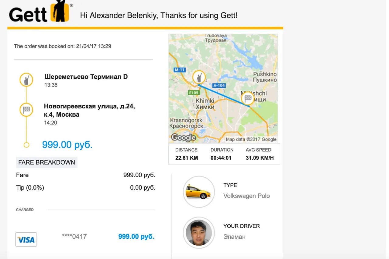
Task: Click the VISA card icon
Action: (26, 240)
